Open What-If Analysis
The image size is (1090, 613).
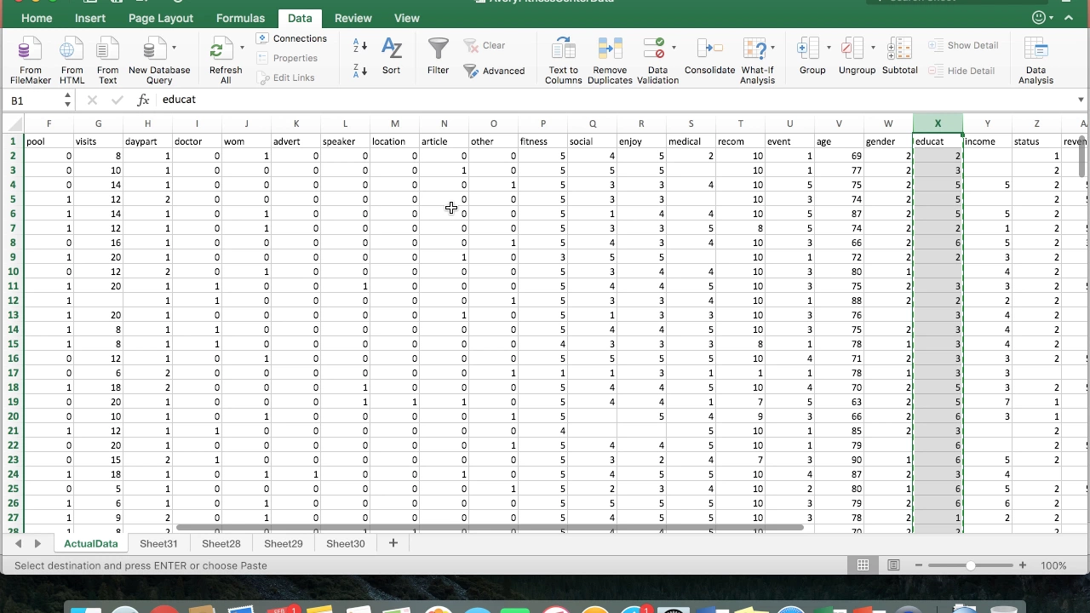coord(757,60)
